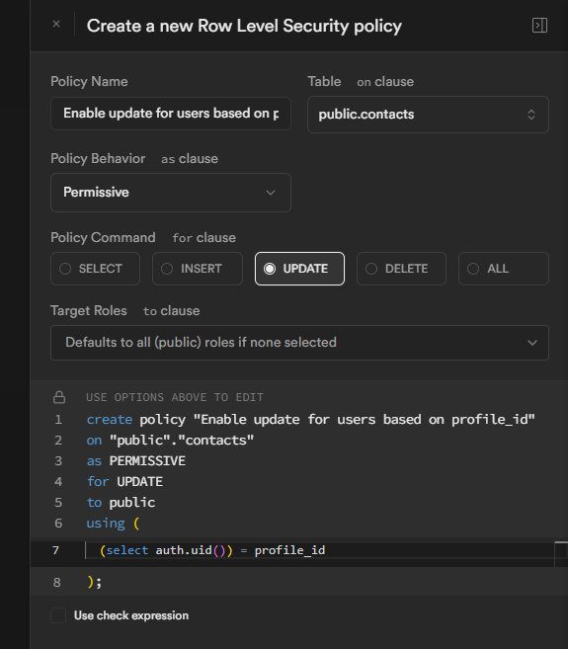Select the DELETE policy command
Viewport: 568px width, 649px height.
click(x=401, y=269)
